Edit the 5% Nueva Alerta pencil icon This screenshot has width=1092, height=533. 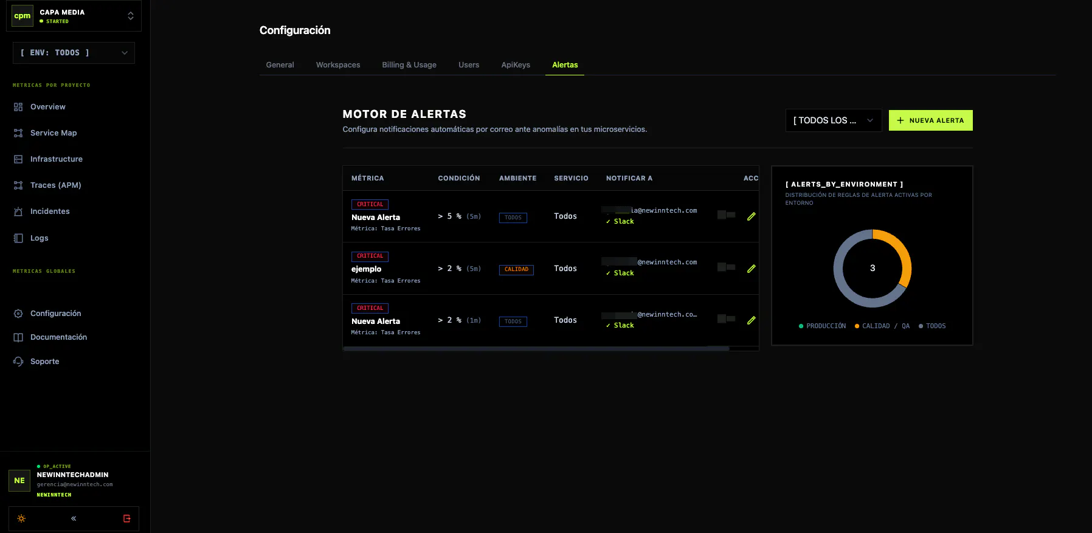click(752, 216)
